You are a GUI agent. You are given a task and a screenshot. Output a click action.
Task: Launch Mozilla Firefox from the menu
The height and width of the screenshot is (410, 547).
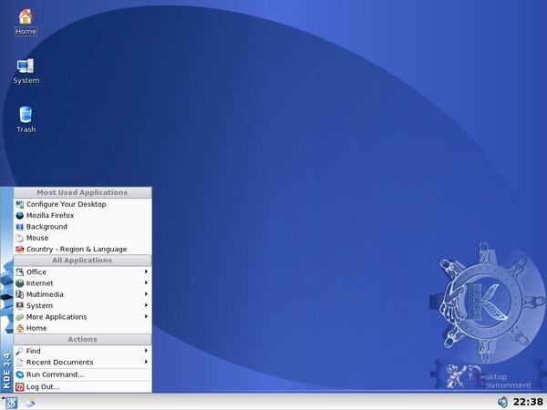tap(83, 215)
